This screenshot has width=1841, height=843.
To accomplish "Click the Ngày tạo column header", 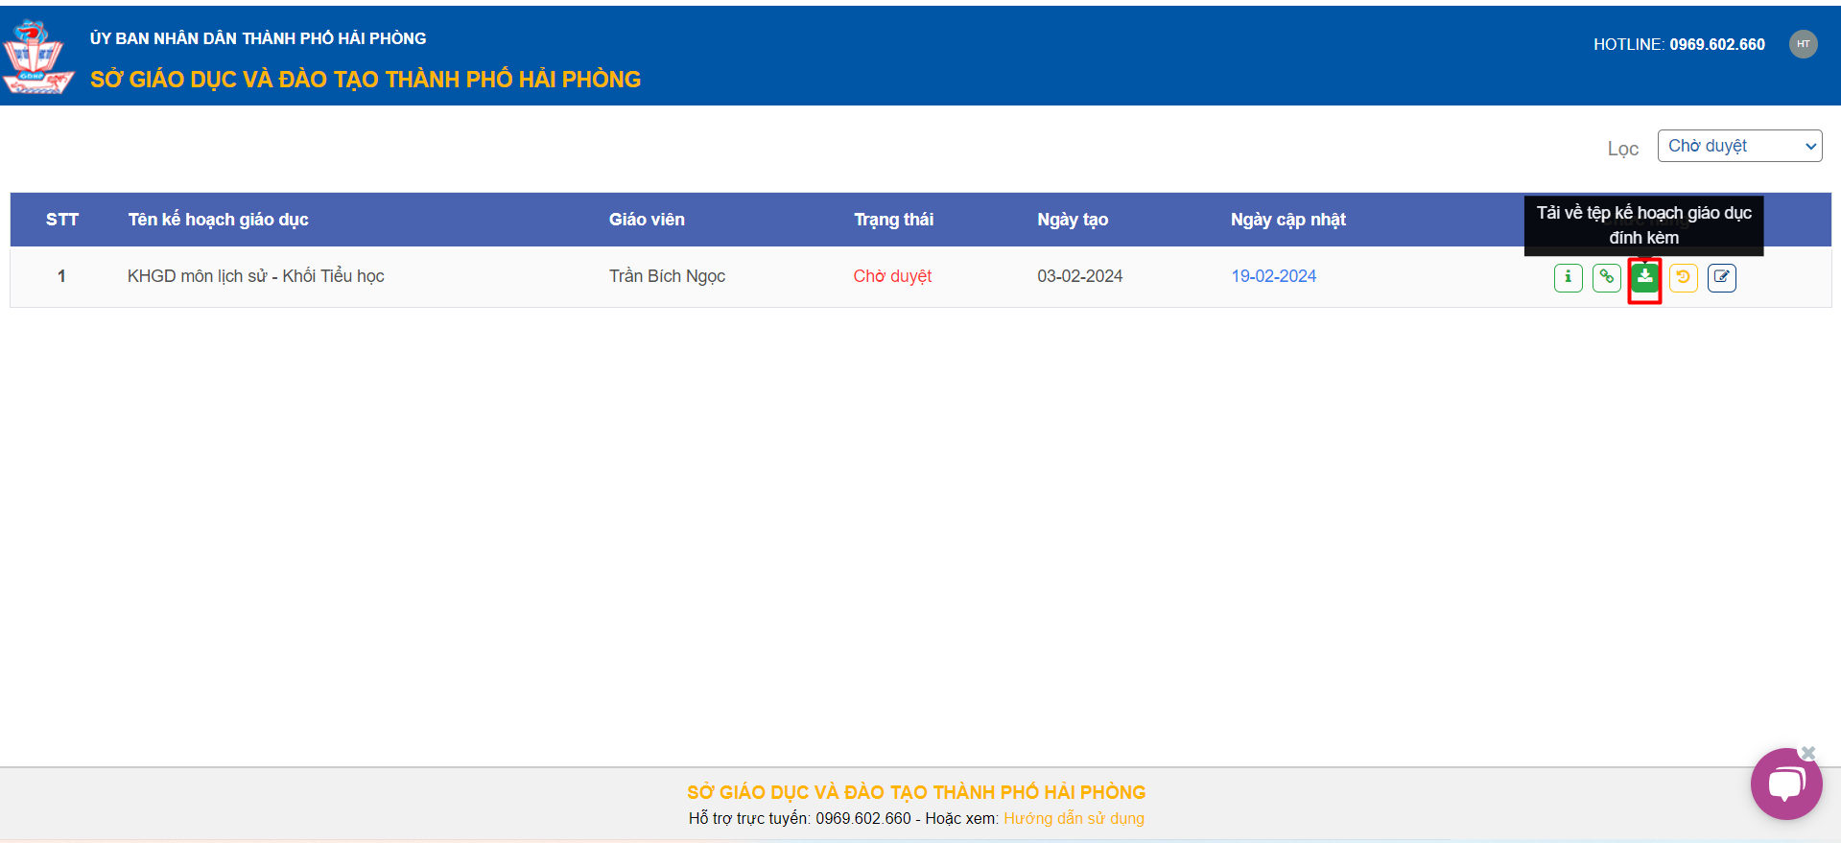I will [x=1072, y=220].
